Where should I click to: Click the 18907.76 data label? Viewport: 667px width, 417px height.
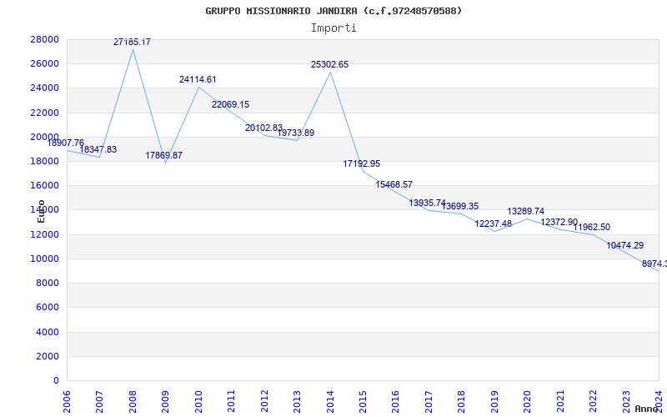point(66,143)
